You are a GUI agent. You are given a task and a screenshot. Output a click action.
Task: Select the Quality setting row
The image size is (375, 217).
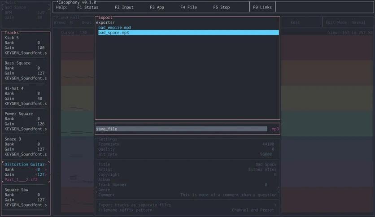(186, 149)
